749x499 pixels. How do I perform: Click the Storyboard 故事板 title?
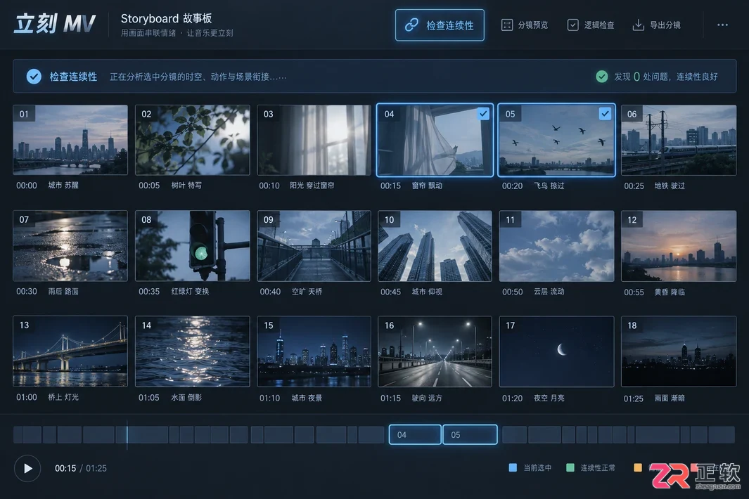pyautogui.click(x=166, y=18)
